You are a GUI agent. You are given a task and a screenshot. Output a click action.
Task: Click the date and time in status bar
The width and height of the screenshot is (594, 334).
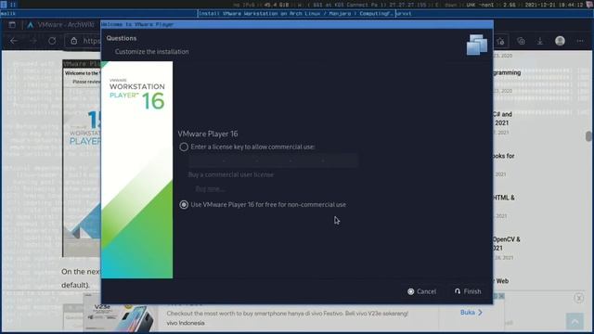pyautogui.click(x=554, y=5)
